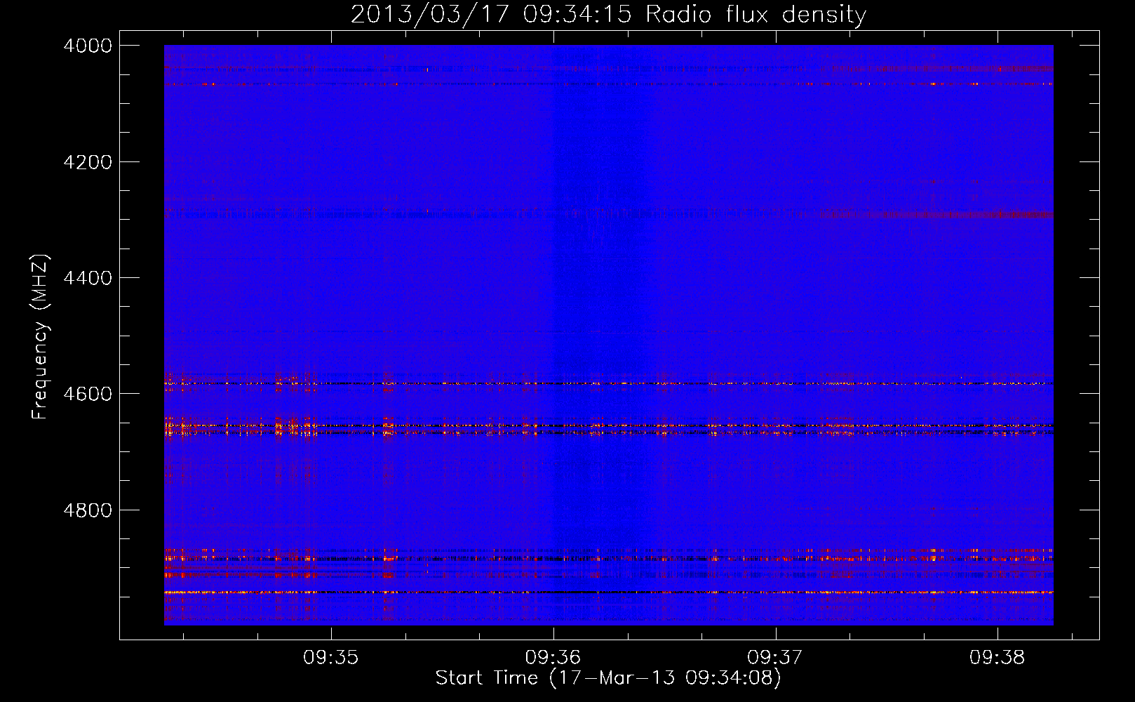Click the 09:38 time tick label
The width and height of the screenshot is (1135, 702).
(998, 658)
